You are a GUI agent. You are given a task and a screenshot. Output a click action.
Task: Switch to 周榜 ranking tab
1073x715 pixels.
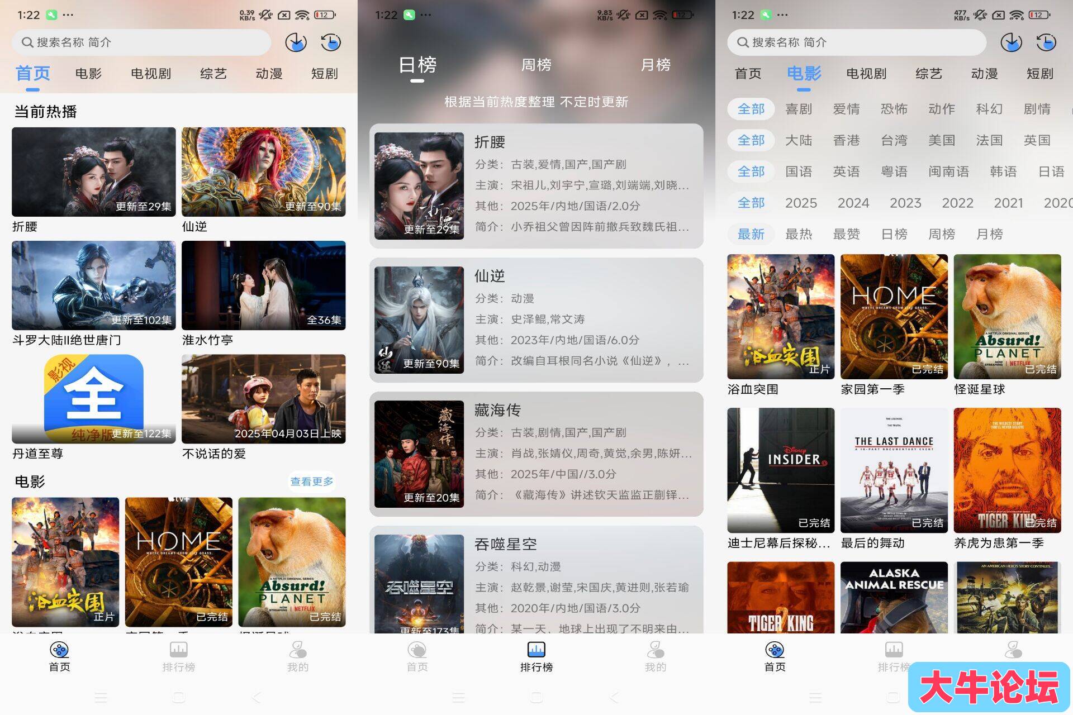[x=536, y=65]
